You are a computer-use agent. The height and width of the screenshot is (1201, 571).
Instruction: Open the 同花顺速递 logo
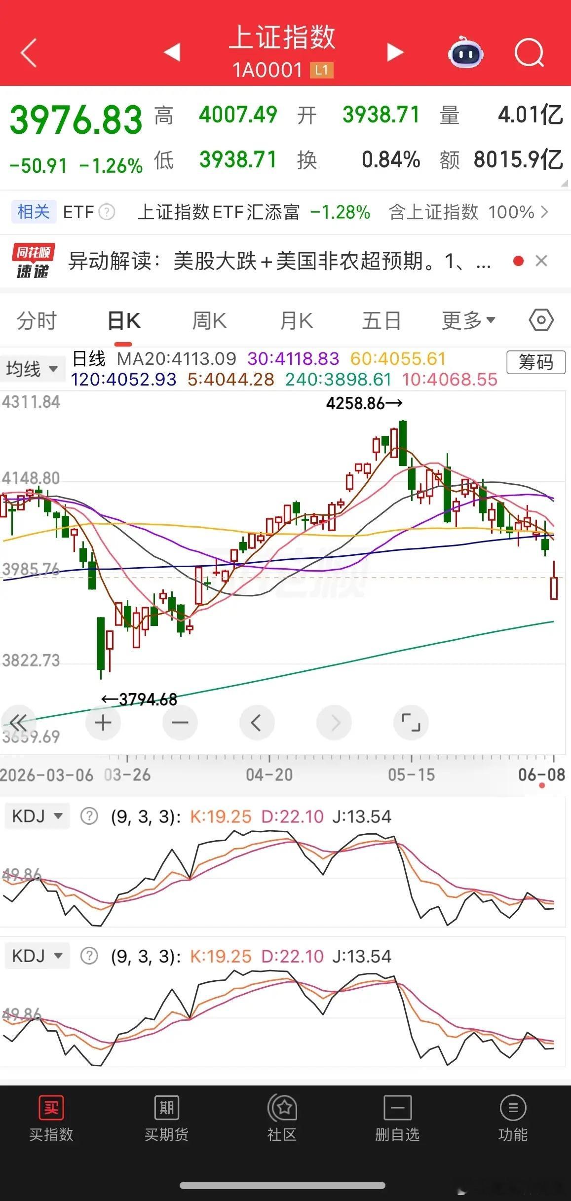(x=34, y=261)
